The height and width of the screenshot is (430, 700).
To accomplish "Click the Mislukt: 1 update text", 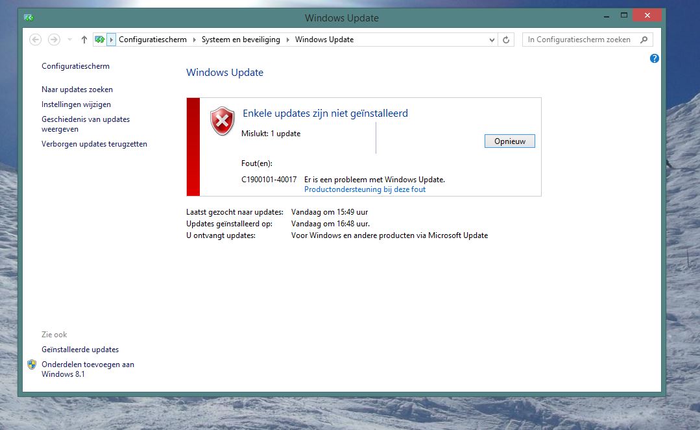I will coord(271,134).
